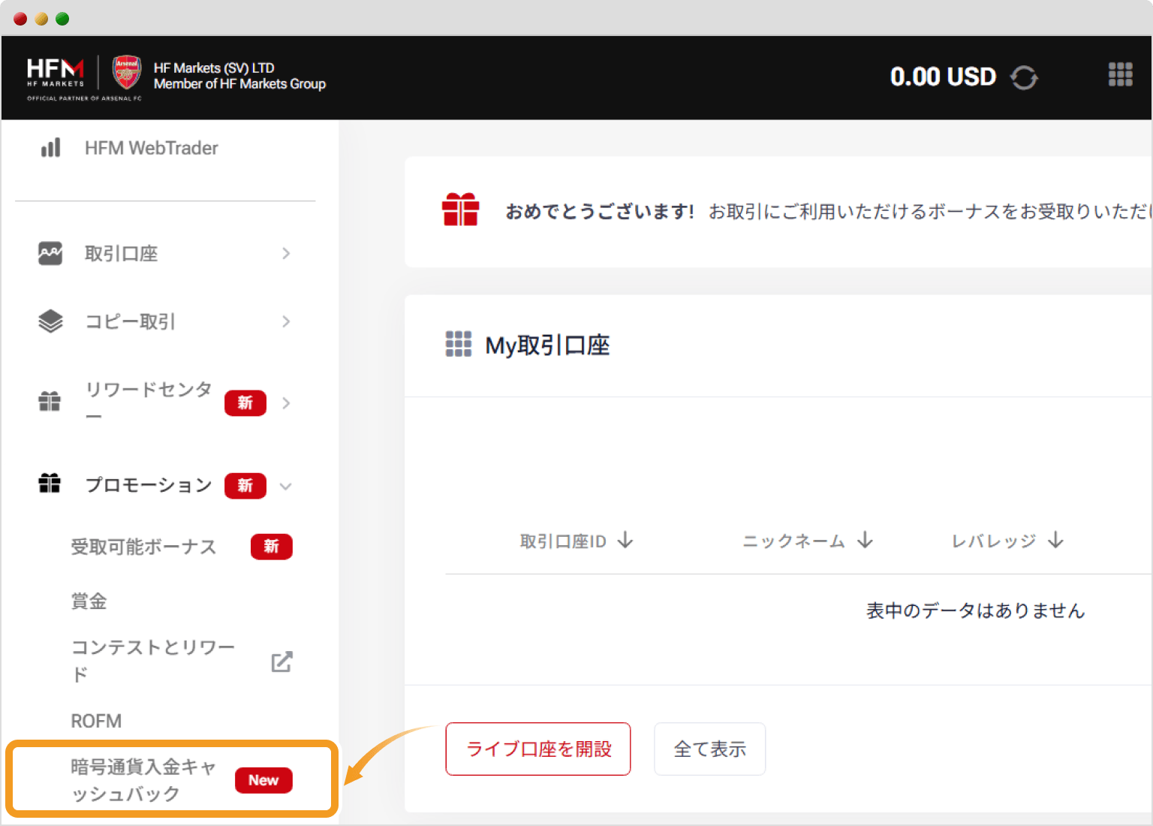Image resolution: width=1153 pixels, height=826 pixels.
Task: Click 全て表示 button
Action: click(x=709, y=749)
